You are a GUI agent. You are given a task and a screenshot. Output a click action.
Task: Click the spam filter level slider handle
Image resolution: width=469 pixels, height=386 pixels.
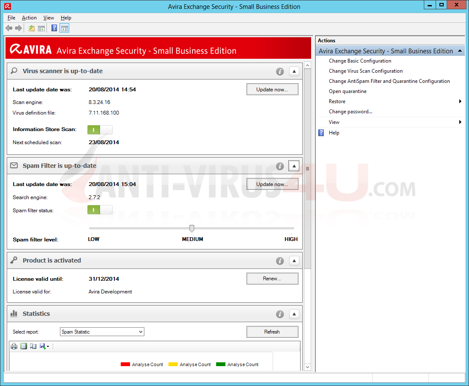coord(192,228)
